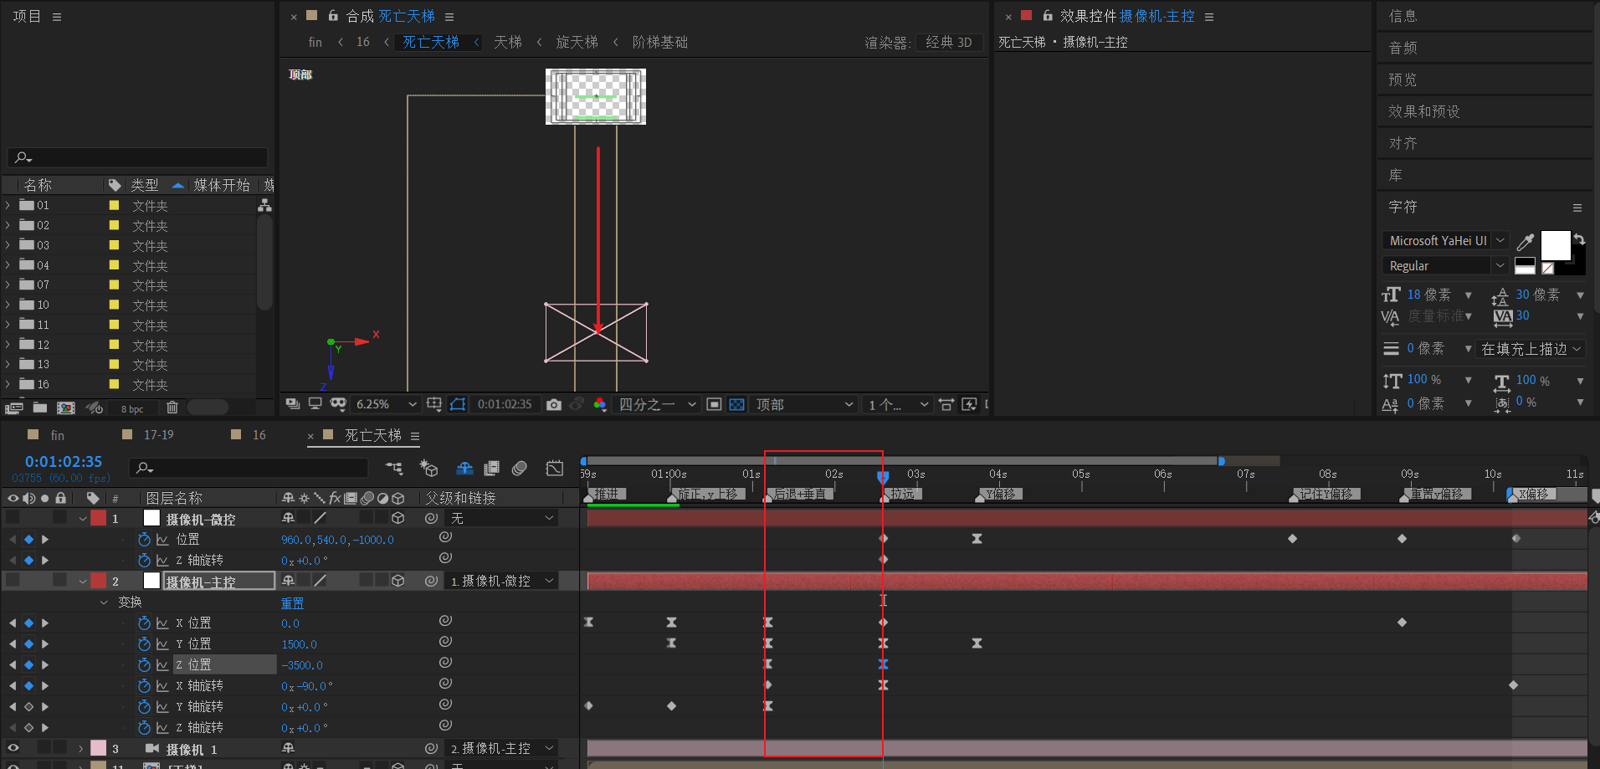The width and height of the screenshot is (1600, 769).
Task: Click the current time 0:01:02:35 display
Action: [64, 462]
